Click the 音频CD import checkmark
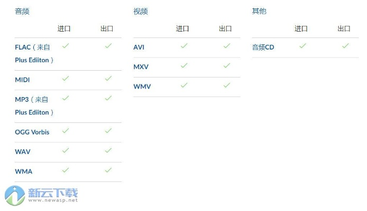The image size is (367, 211). coord(302,46)
